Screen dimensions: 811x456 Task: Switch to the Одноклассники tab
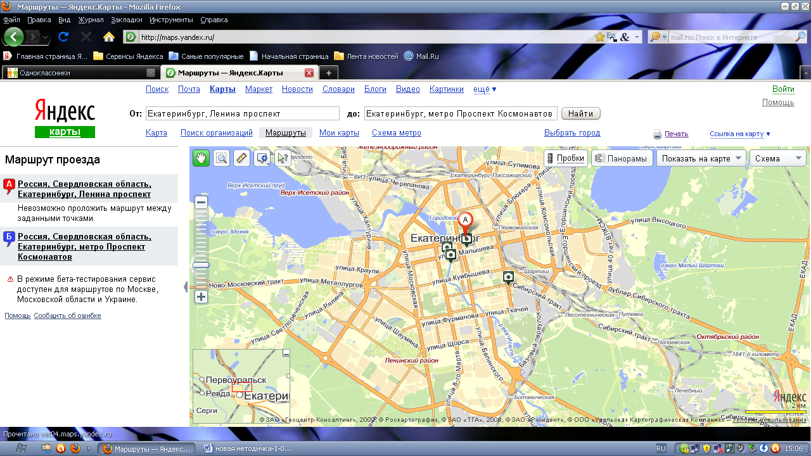(80, 73)
